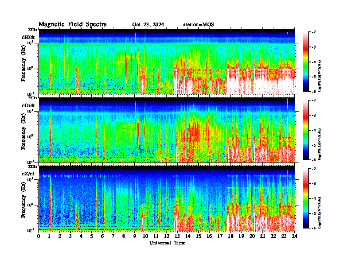Screen dimensions: 351x271
Task: Click hour 8 on the Universal Time axis
Action: pos(124,236)
